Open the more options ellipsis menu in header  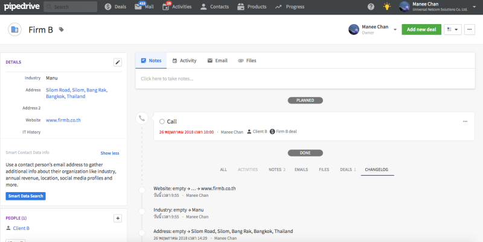[470, 29]
